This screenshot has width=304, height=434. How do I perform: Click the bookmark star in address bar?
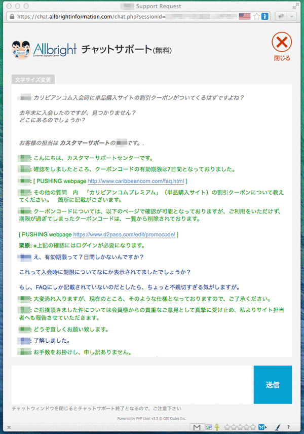256,16
